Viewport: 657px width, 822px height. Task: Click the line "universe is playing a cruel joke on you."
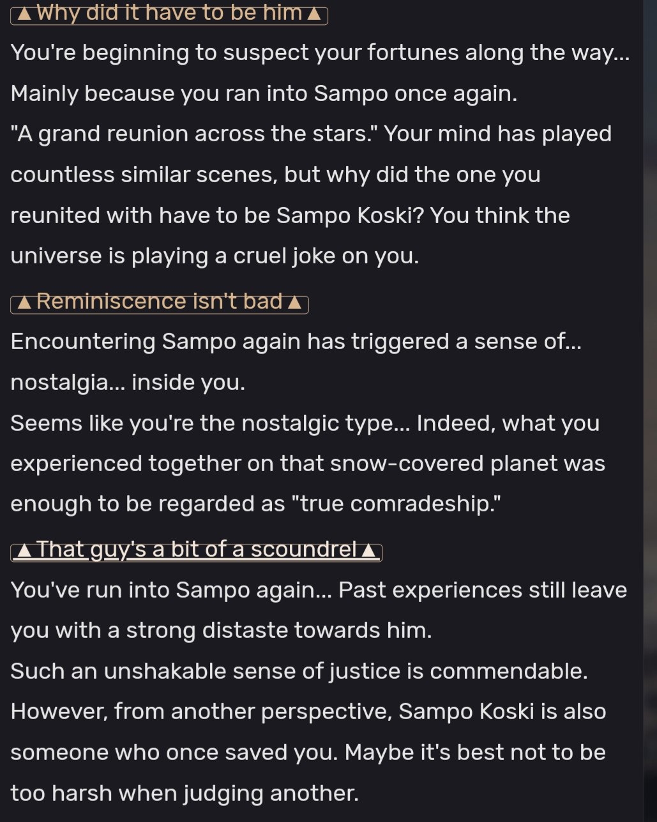(x=215, y=256)
